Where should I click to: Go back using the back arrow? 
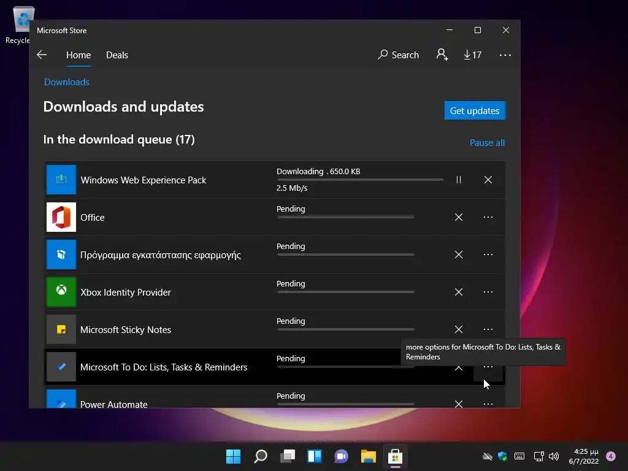click(42, 55)
